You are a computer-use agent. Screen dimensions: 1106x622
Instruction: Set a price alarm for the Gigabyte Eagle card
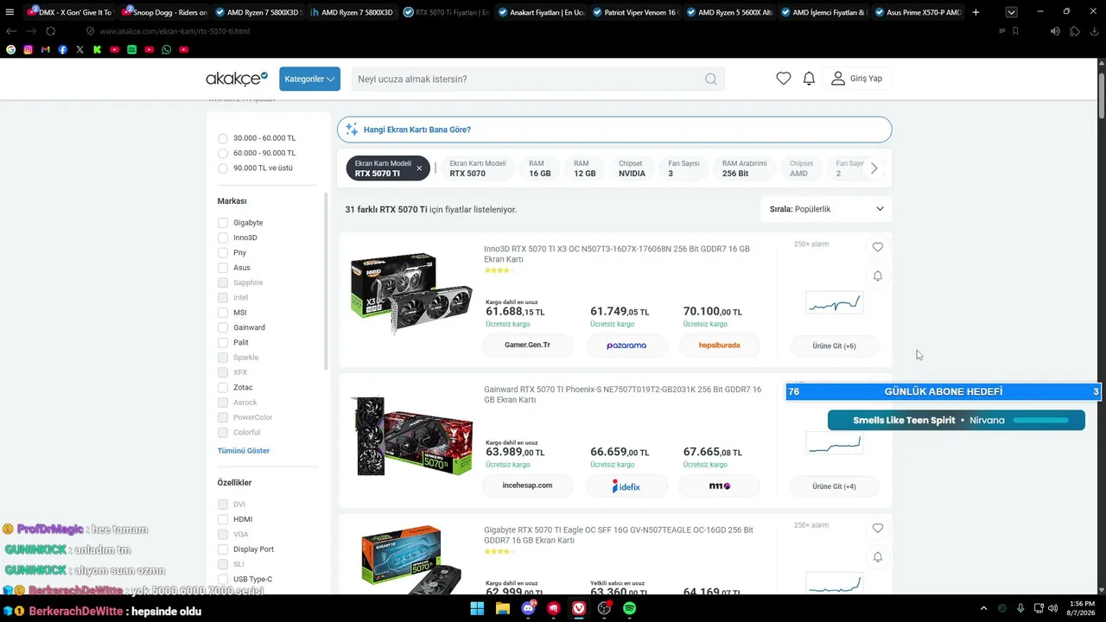pyautogui.click(x=878, y=557)
